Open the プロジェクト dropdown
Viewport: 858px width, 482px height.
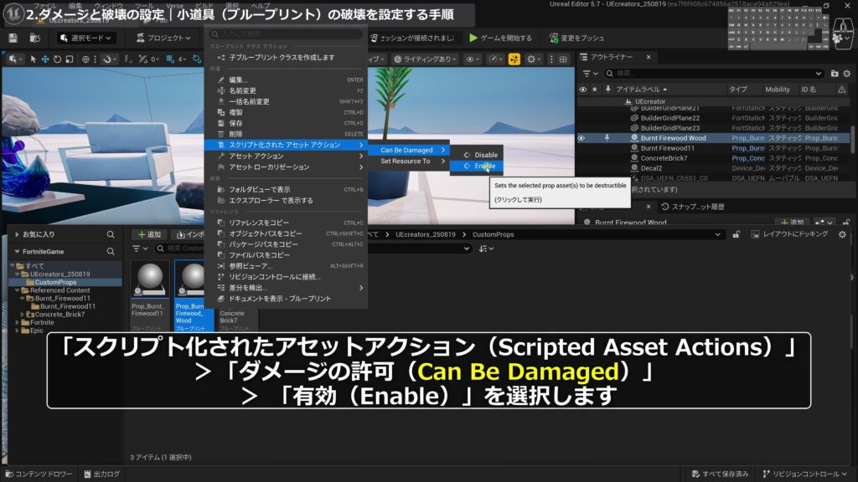(163, 38)
